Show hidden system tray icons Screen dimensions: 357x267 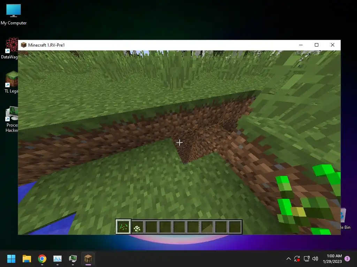(x=288, y=259)
